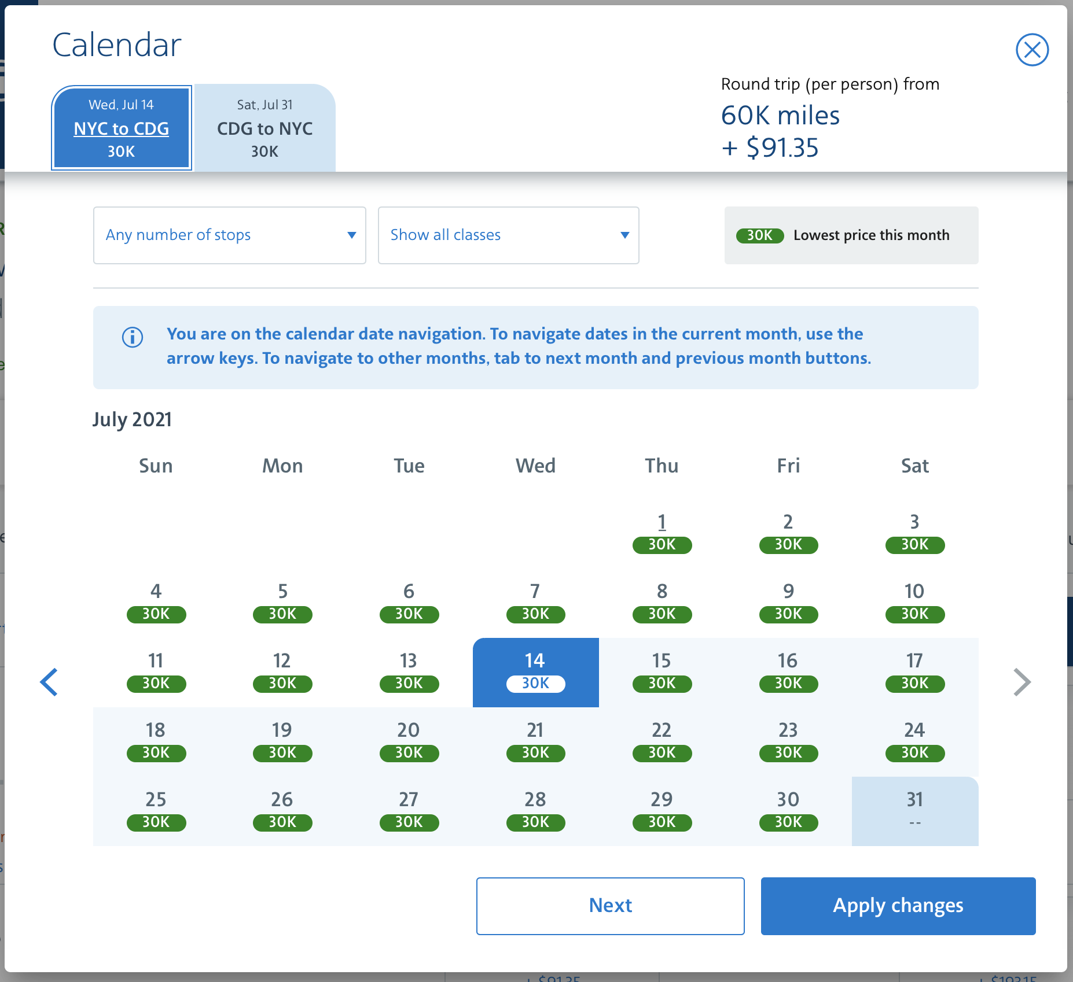The height and width of the screenshot is (982, 1073).
Task: Click the 30K price pill under July 28
Action: point(535,822)
